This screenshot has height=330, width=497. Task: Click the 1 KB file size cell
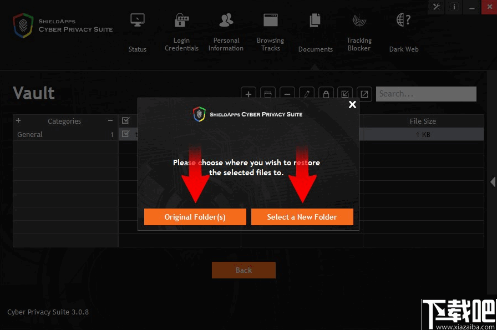[423, 134]
